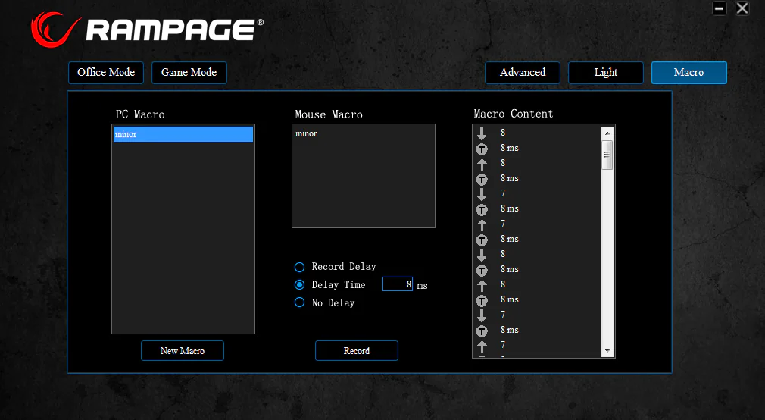Select 'minor' in the Mouse Macro list
This screenshot has height=420, width=765.
pyautogui.click(x=306, y=133)
